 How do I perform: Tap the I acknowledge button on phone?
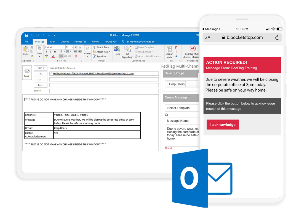coord(223,124)
